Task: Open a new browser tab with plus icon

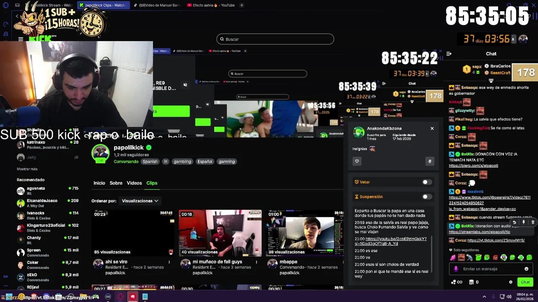Action: [x=242, y=5]
